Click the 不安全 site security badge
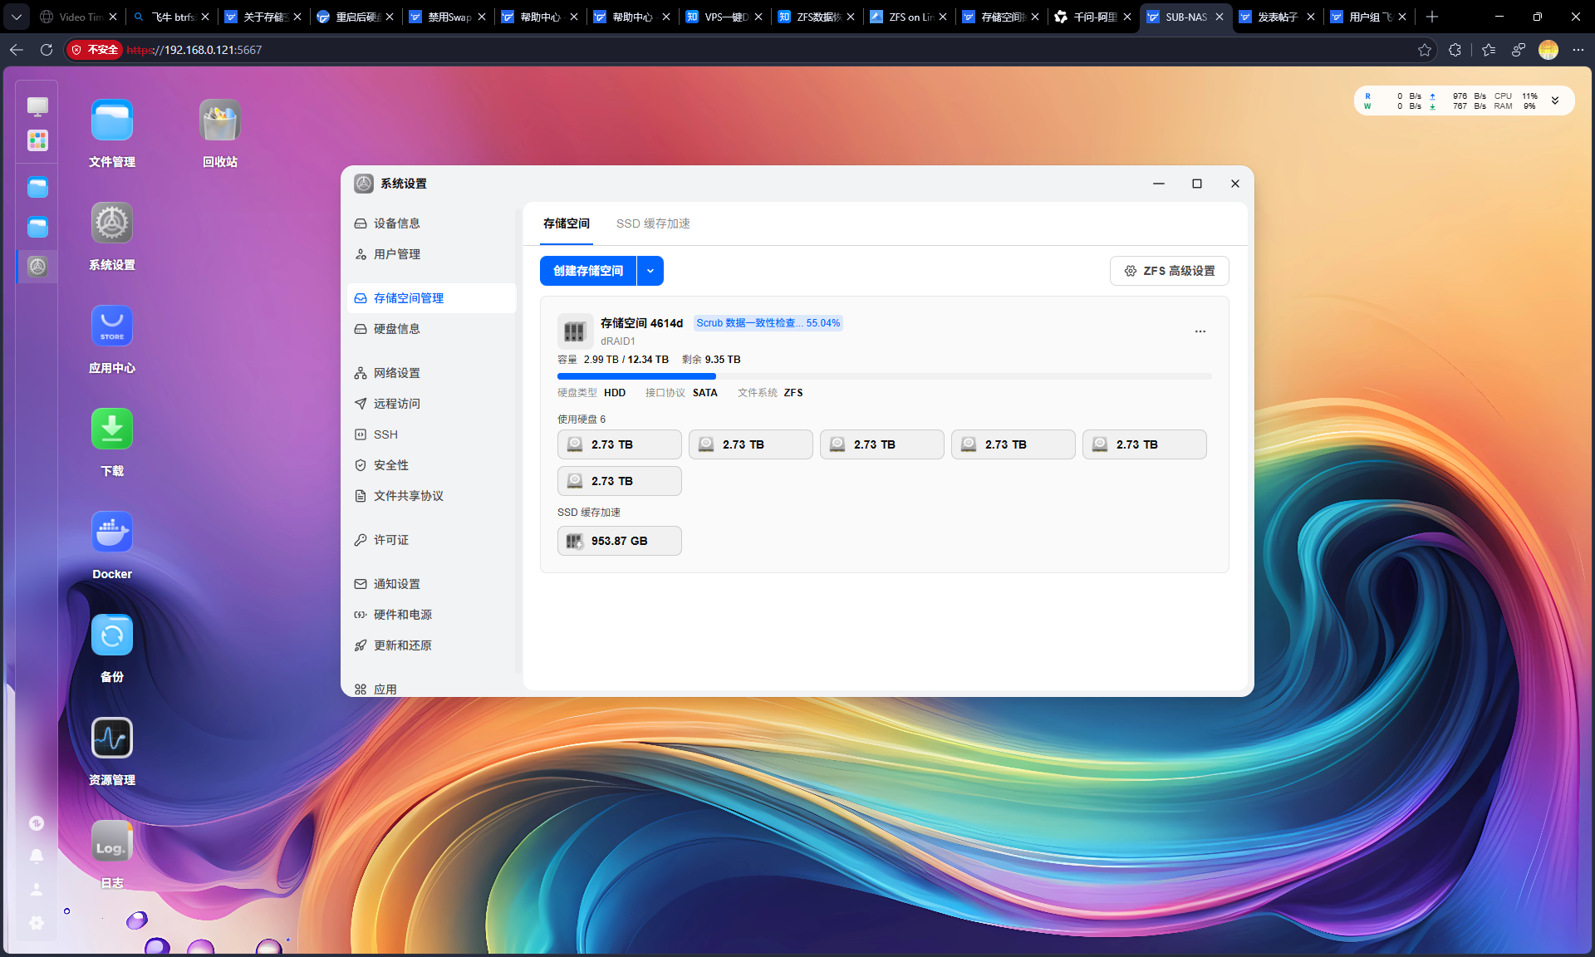This screenshot has height=957, width=1595. point(95,50)
